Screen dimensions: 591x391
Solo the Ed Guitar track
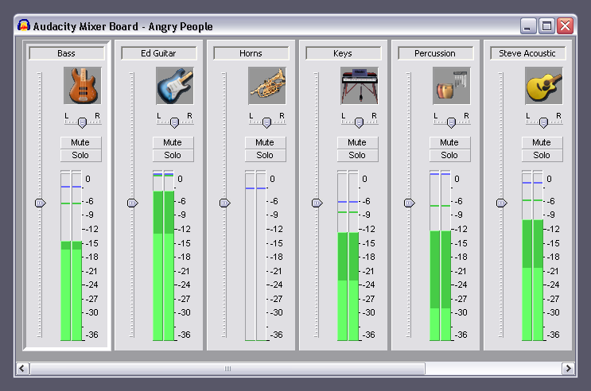coord(173,155)
